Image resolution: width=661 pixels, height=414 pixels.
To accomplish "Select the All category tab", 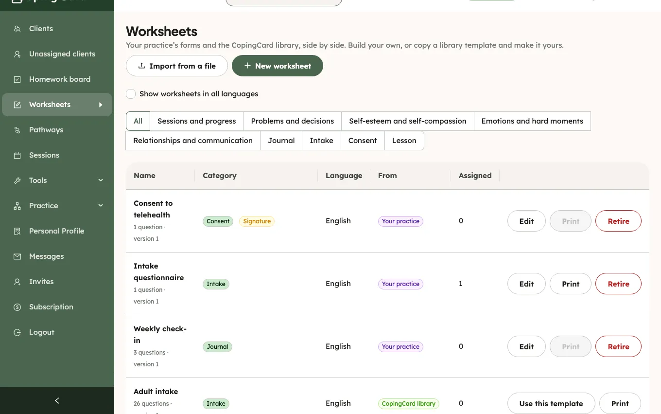I will click(138, 121).
